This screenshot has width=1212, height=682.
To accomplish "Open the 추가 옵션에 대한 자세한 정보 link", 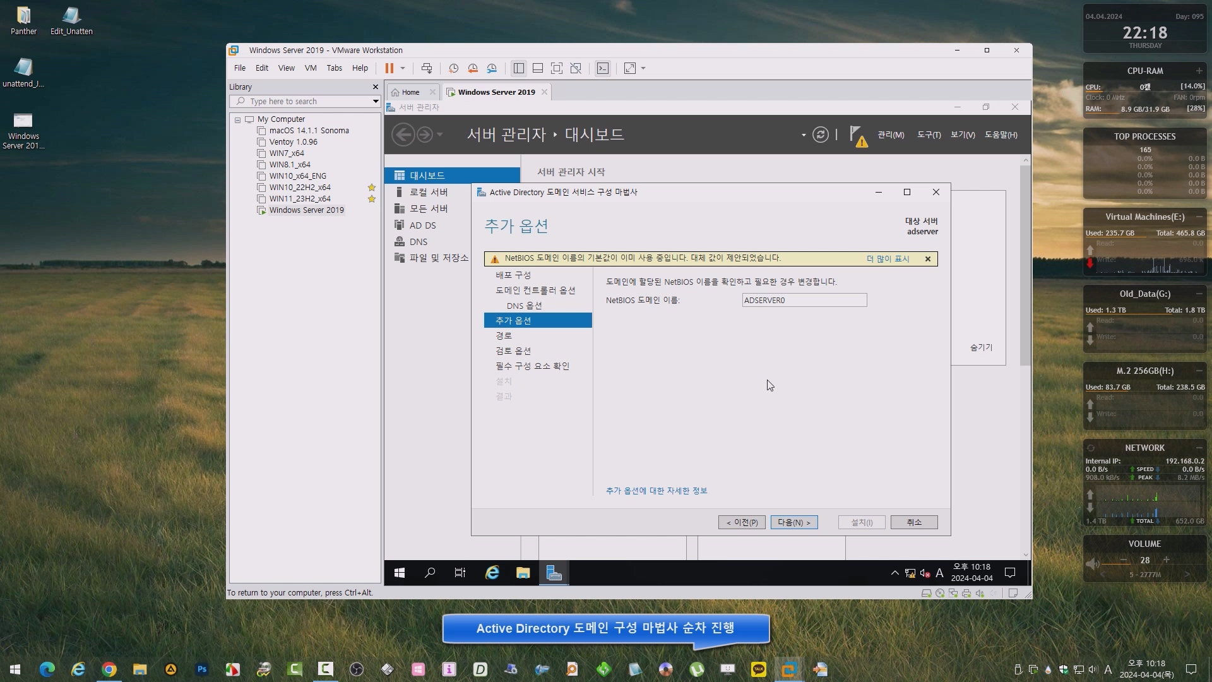I will 656,491.
